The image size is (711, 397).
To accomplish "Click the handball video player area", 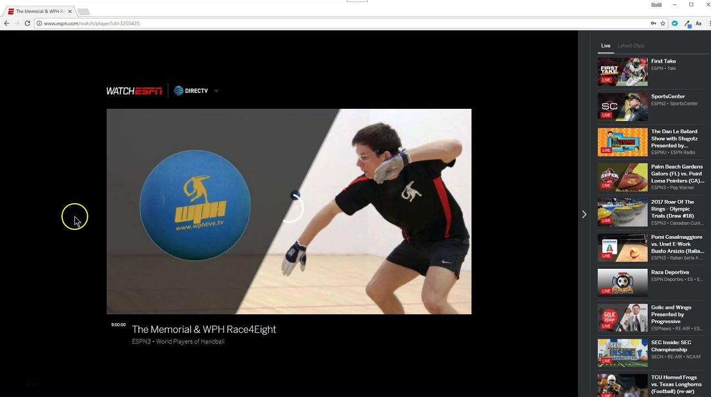I will (x=289, y=212).
